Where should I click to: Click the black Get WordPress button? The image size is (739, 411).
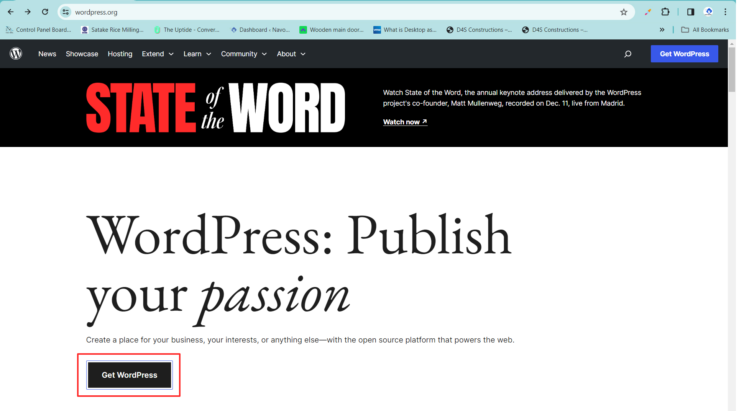coord(130,375)
